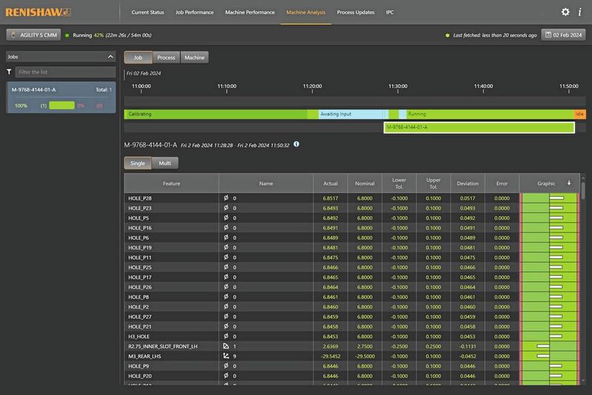Open the IPC tab
This screenshot has width=592, height=395.
click(390, 12)
